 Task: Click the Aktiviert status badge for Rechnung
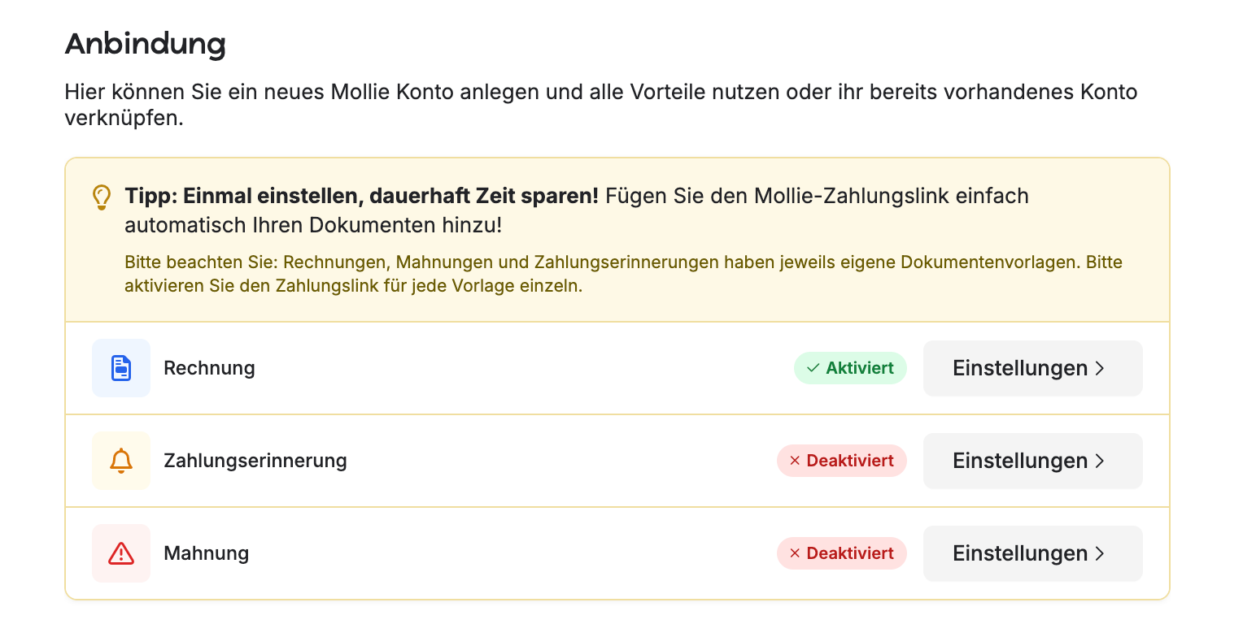(850, 368)
